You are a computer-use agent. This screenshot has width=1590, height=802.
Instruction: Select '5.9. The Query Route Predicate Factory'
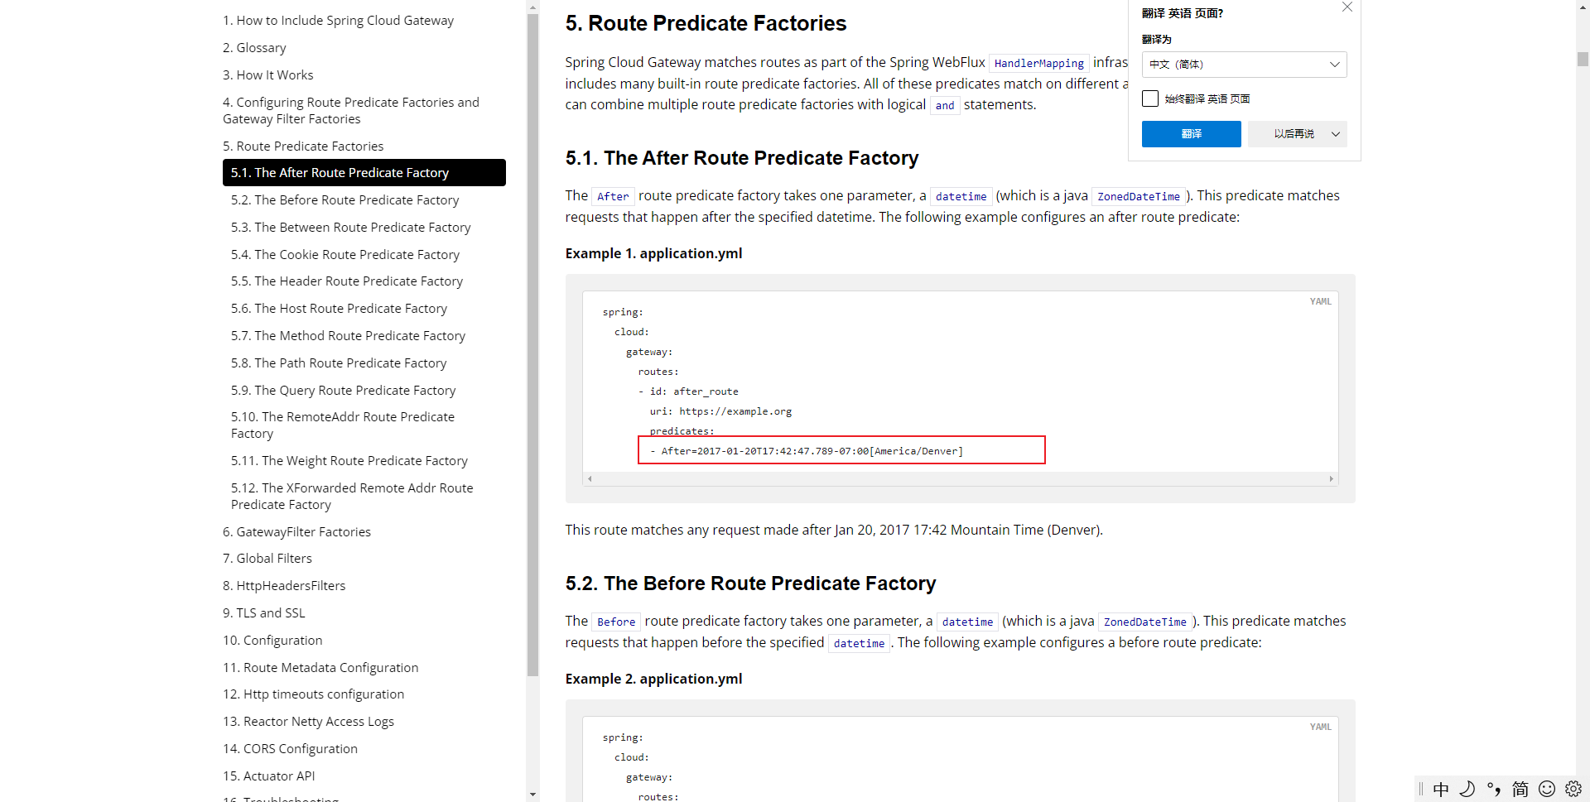pos(343,391)
